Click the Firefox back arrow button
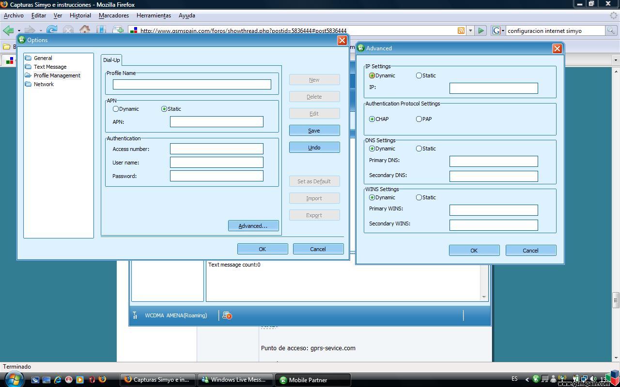This screenshot has width=620, height=387. pyautogui.click(x=8, y=30)
